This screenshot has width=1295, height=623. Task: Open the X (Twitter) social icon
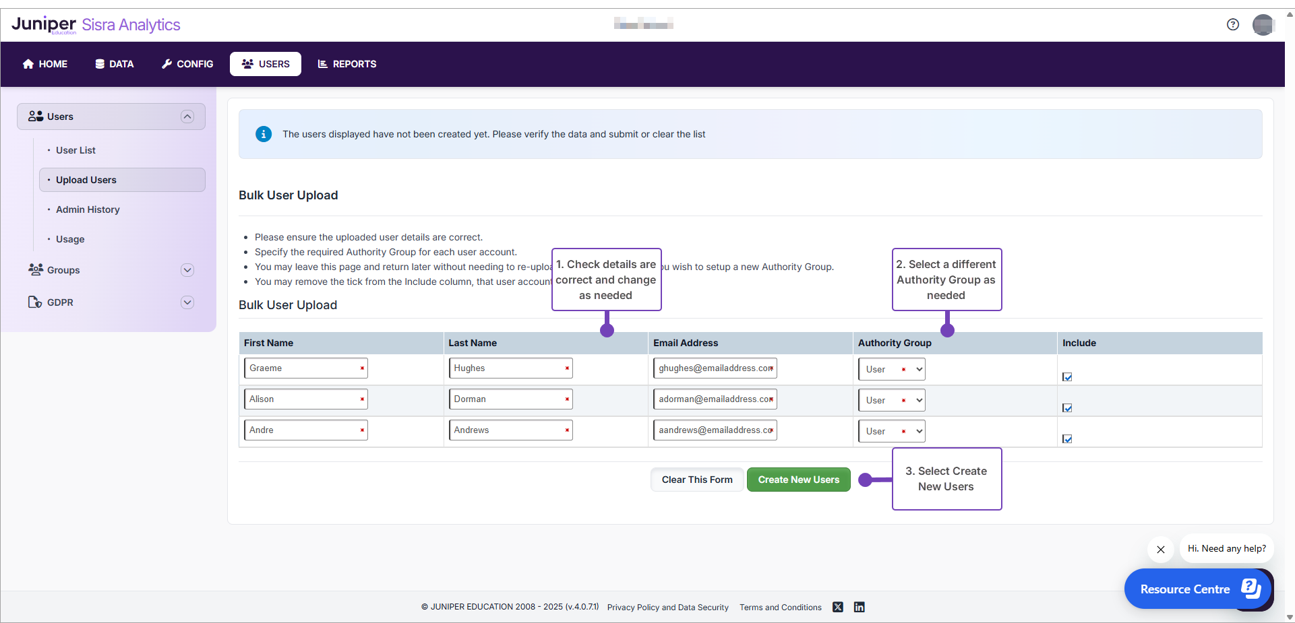coord(837,607)
